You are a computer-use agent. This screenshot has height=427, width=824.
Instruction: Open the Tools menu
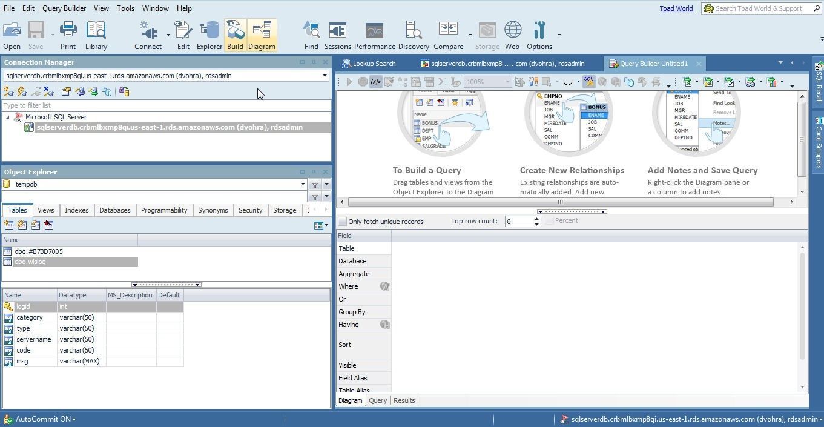tap(125, 8)
